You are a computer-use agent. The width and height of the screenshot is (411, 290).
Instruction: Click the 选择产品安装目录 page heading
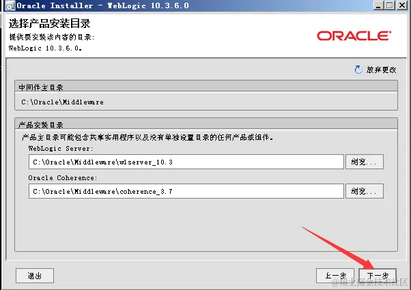click(x=50, y=24)
